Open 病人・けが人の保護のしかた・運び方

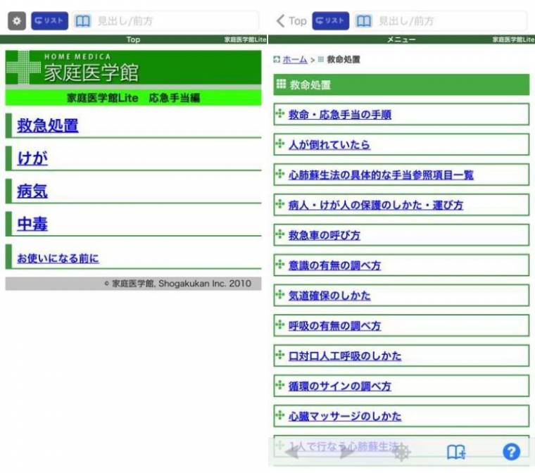coord(376,205)
